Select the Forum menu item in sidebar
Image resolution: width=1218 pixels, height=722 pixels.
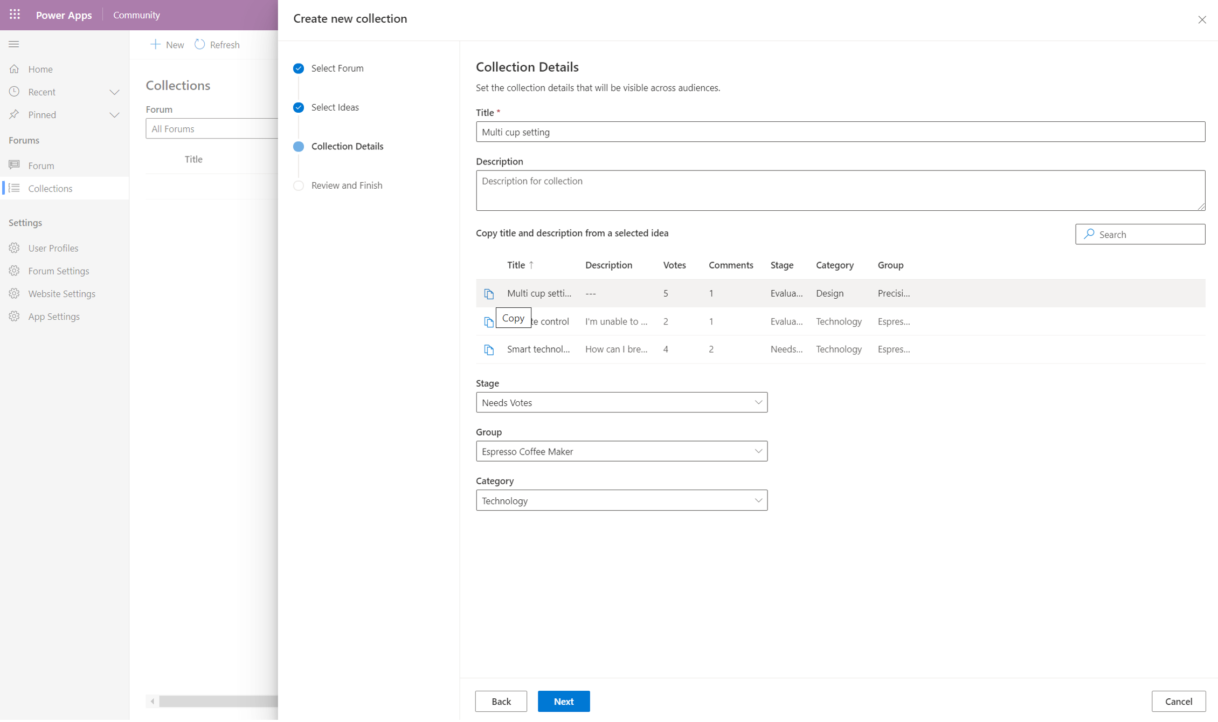[41, 164]
